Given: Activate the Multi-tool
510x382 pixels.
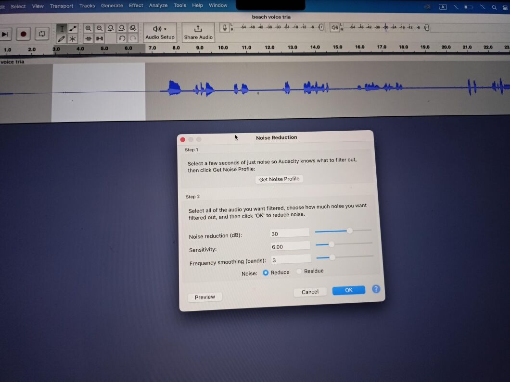Looking at the screenshot, I should (73, 38).
